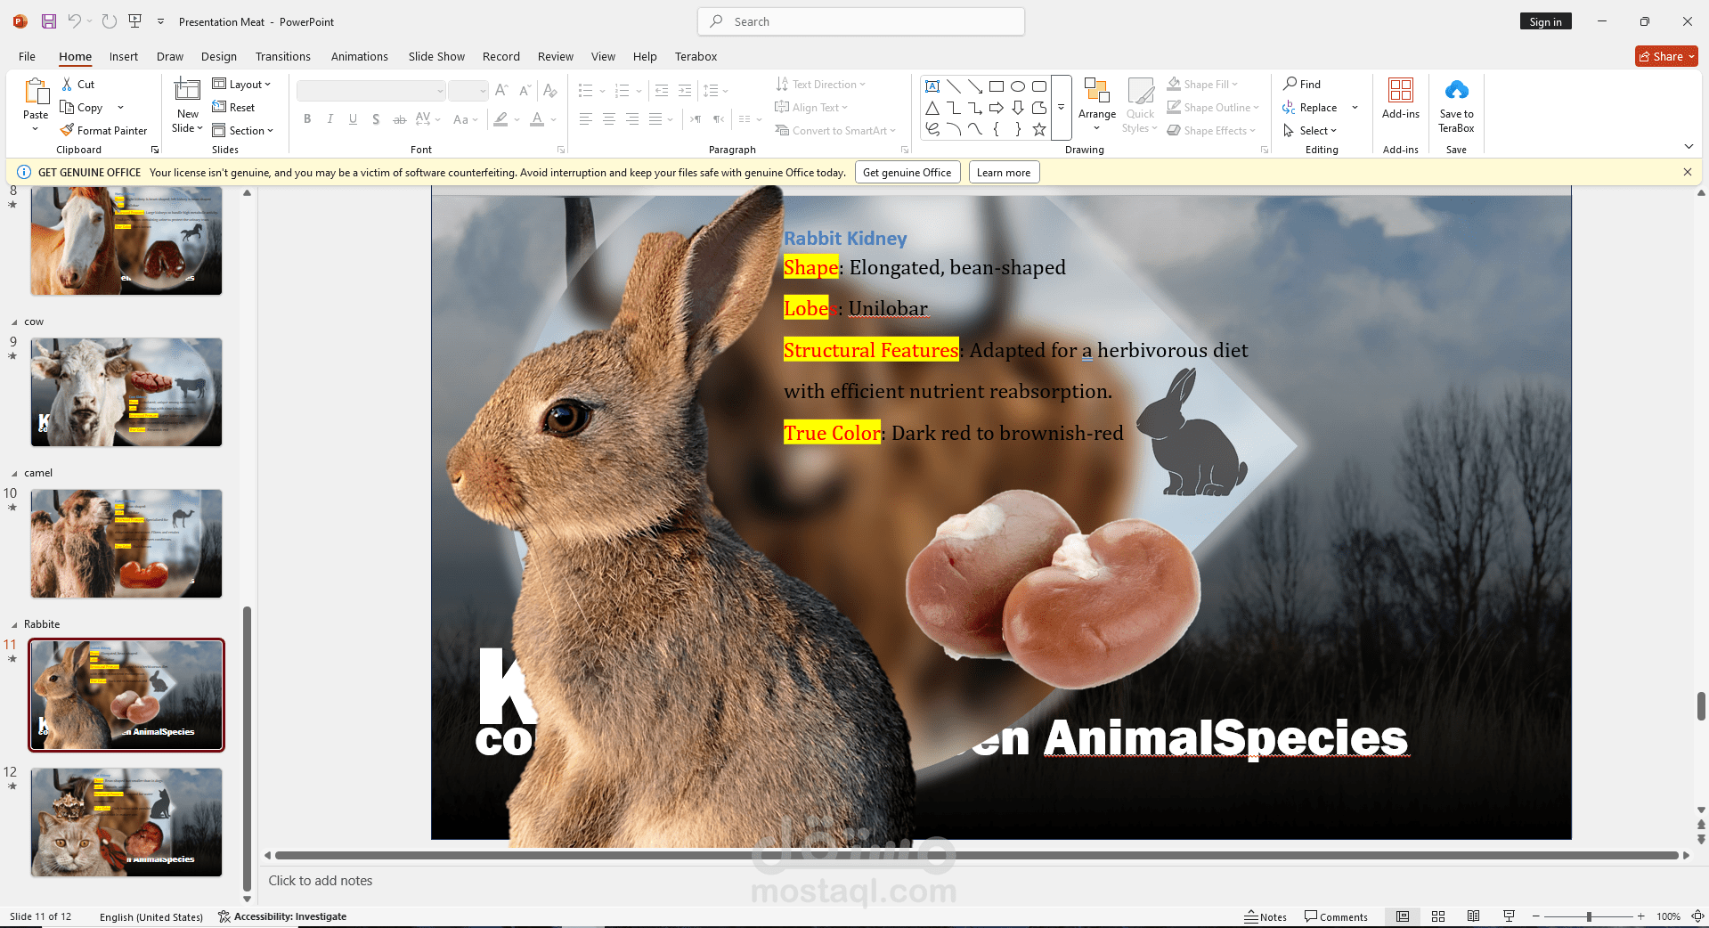Click the Undo arrow icon
Image resolution: width=1709 pixels, height=928 pixels.
coord(75,21)
